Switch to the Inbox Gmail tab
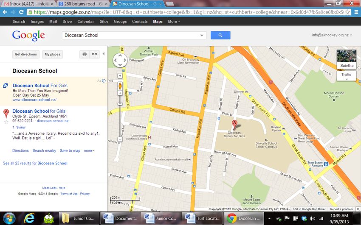 26,4
